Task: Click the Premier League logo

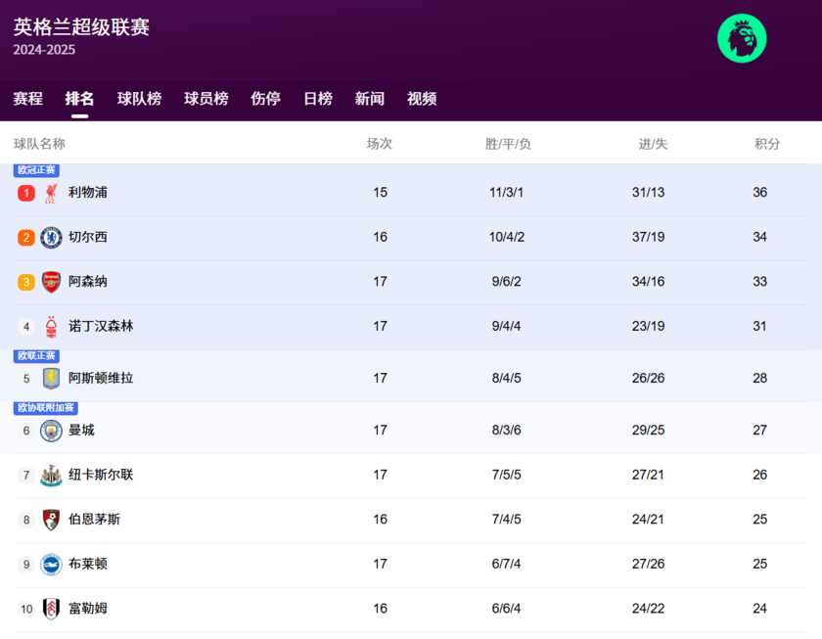Action: pos(742,40)
